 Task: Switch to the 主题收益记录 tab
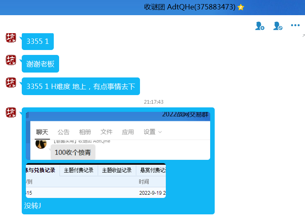117,171
